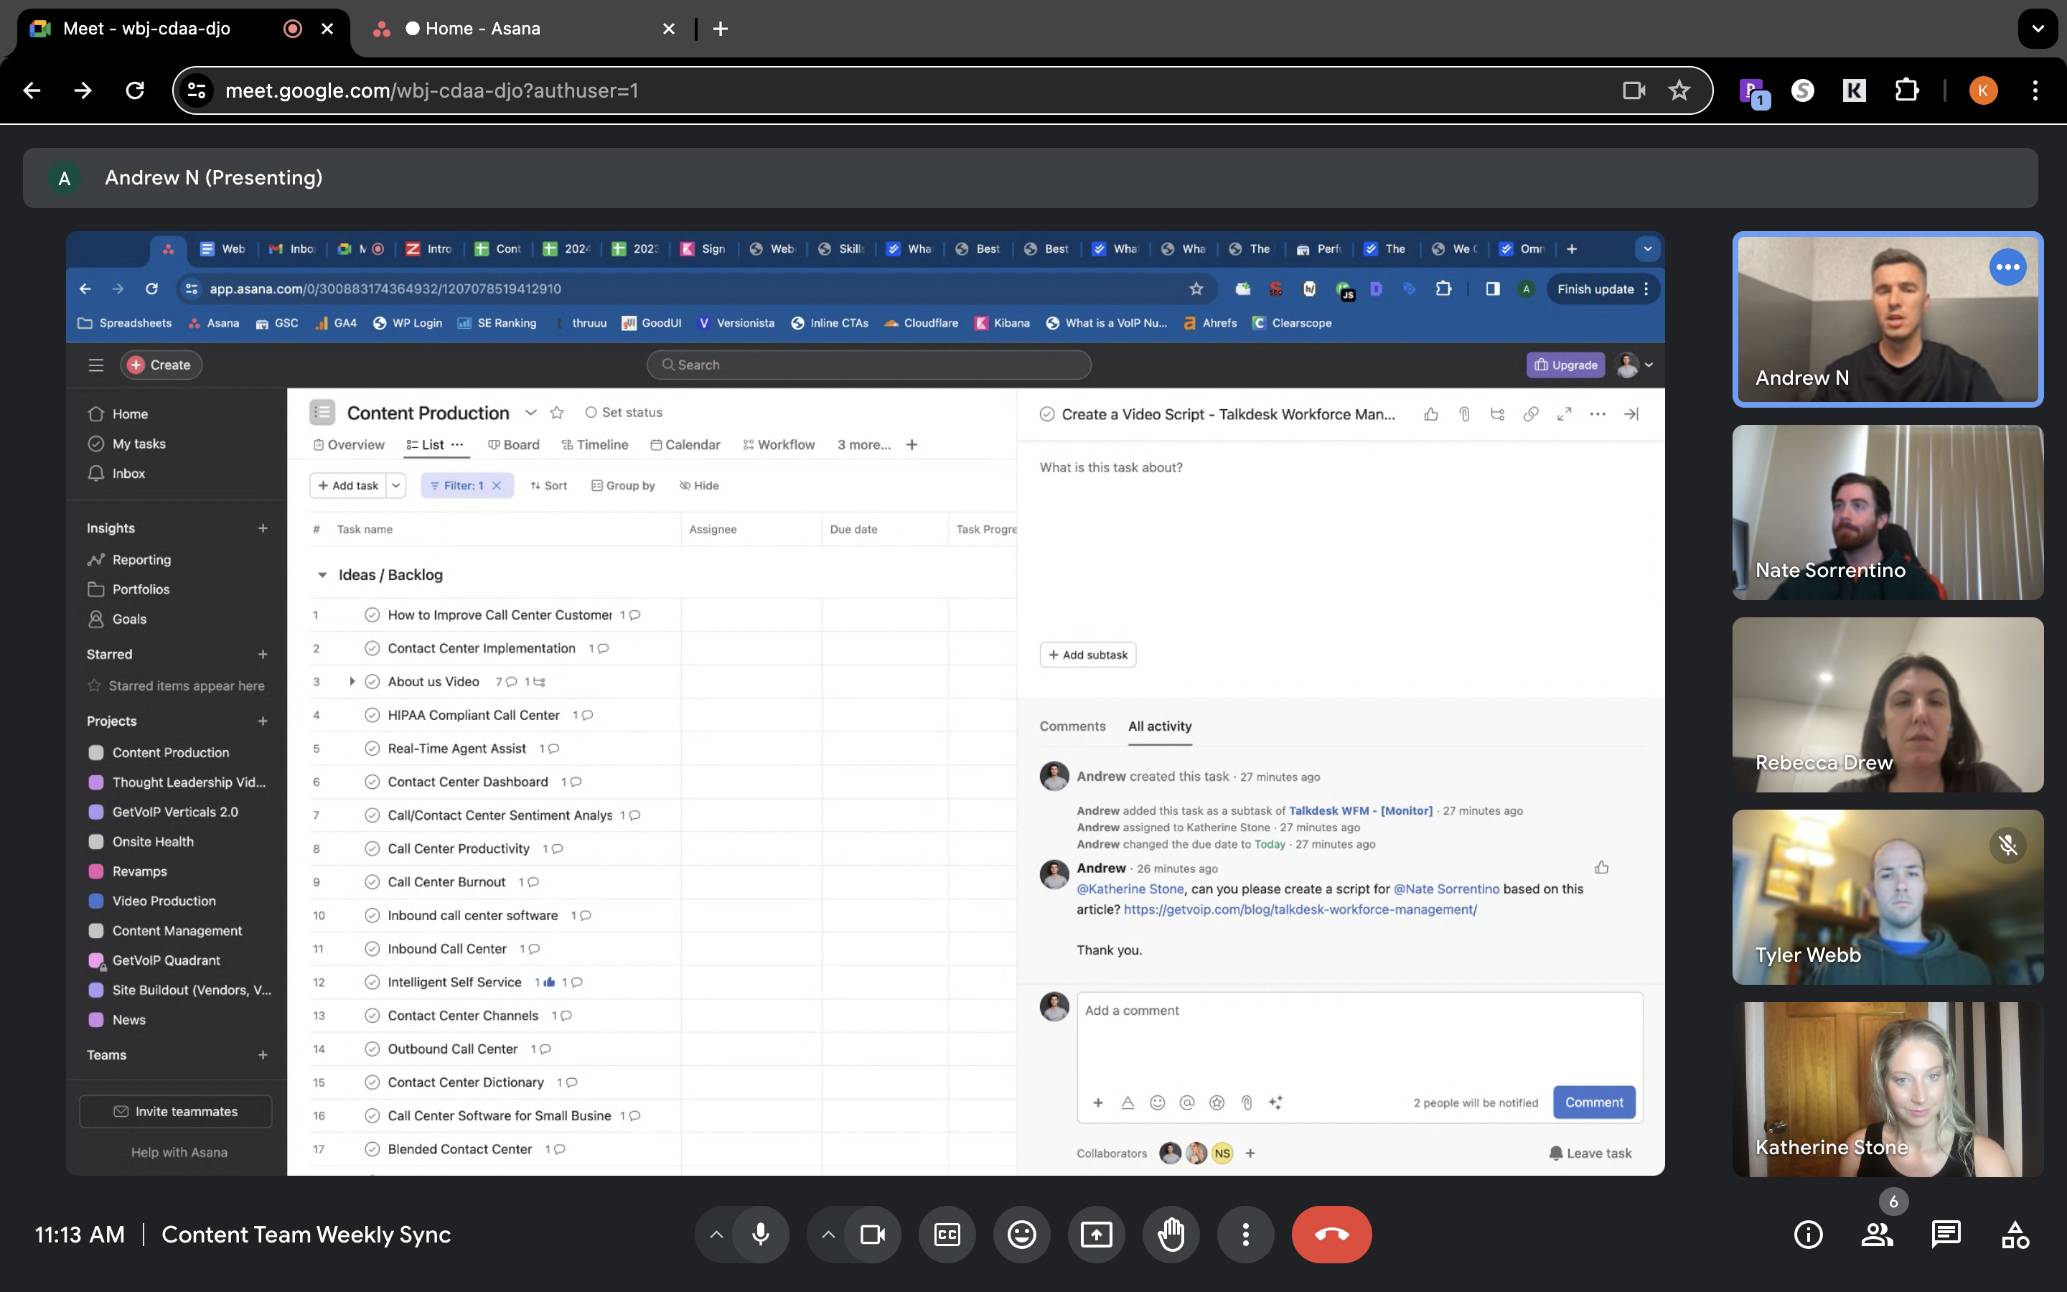Viewport: 2067px width, 1292px height.
Task: Bookmark this page with the star
Action: click(1679, 90)
